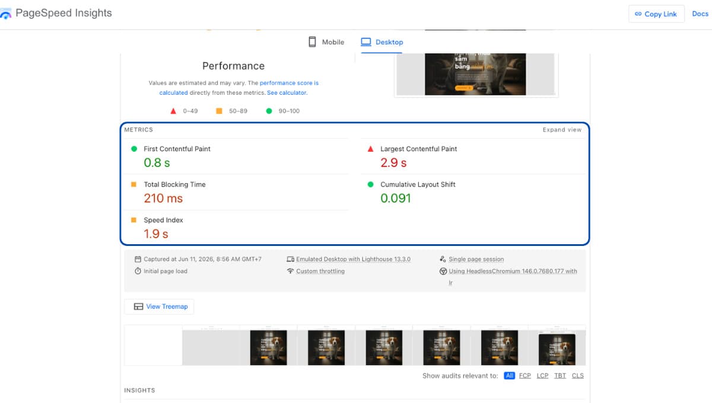Screen dimensions: 712x403
Task: Click the Custom throttling entry
Action: pyautogui.click(x=320, y=271)
